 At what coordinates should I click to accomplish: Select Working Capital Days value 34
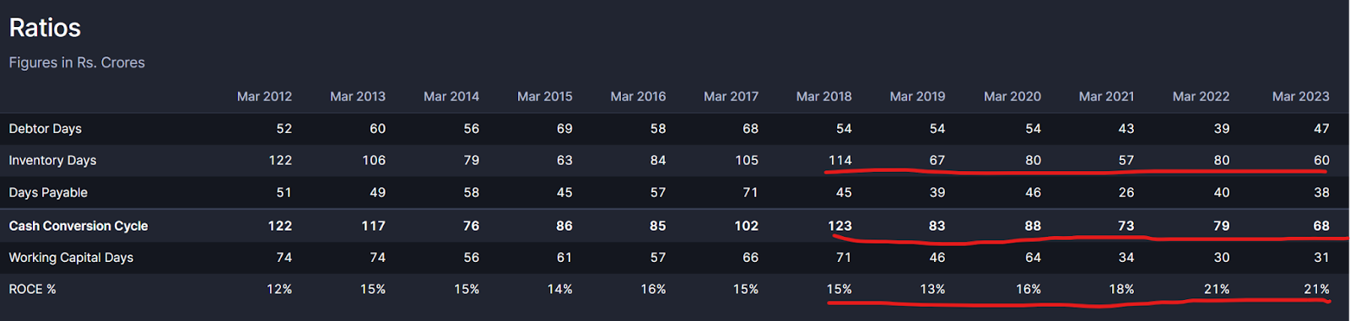click(x=1126, y=258)
